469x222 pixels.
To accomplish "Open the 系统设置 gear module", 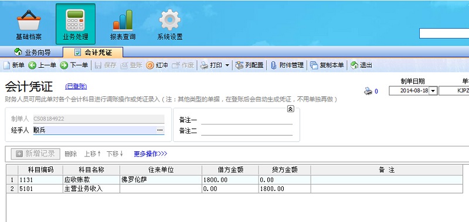I will (x=169, y=25).
